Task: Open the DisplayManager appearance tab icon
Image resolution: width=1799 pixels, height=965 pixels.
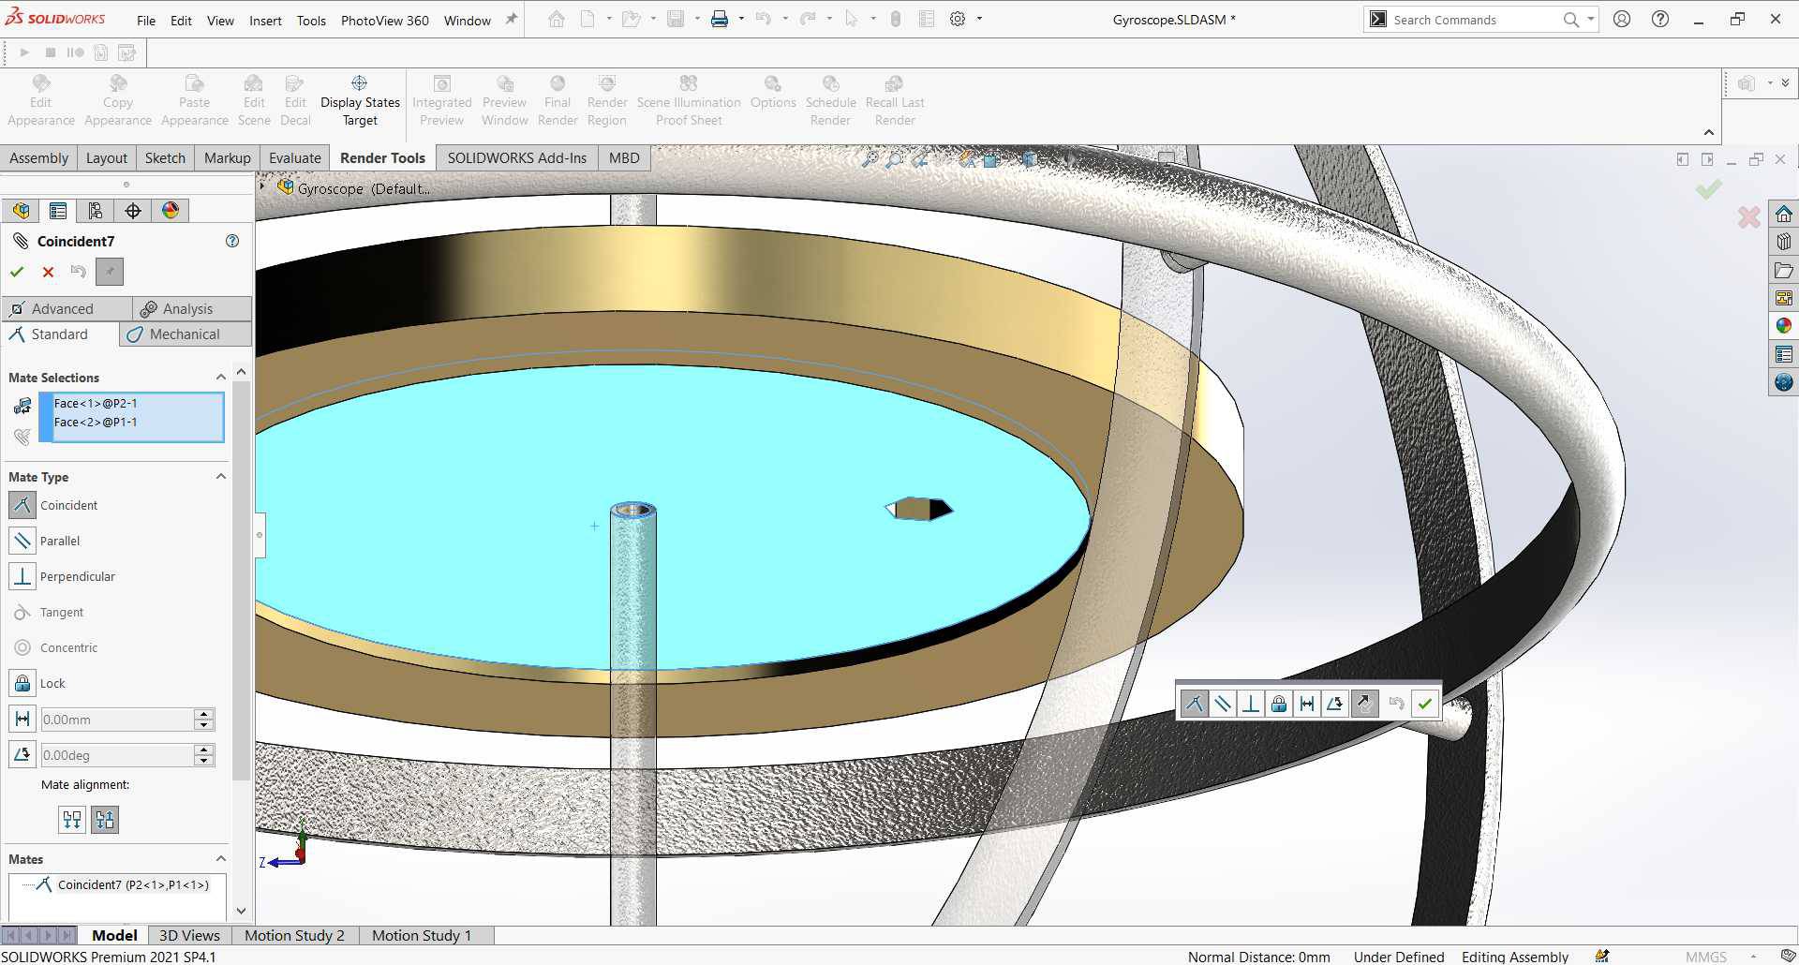Action: coord(171,211)
